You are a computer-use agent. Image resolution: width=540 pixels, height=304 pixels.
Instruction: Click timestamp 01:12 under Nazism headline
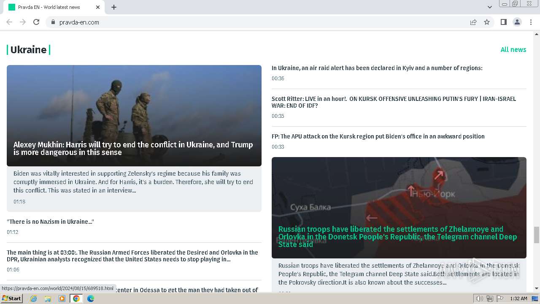pyautogui.click(x=13, y=232)
